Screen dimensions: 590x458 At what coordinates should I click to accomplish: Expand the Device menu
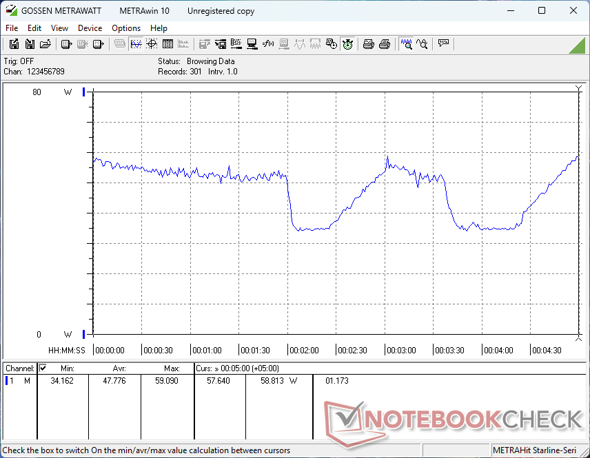point(90,28)
